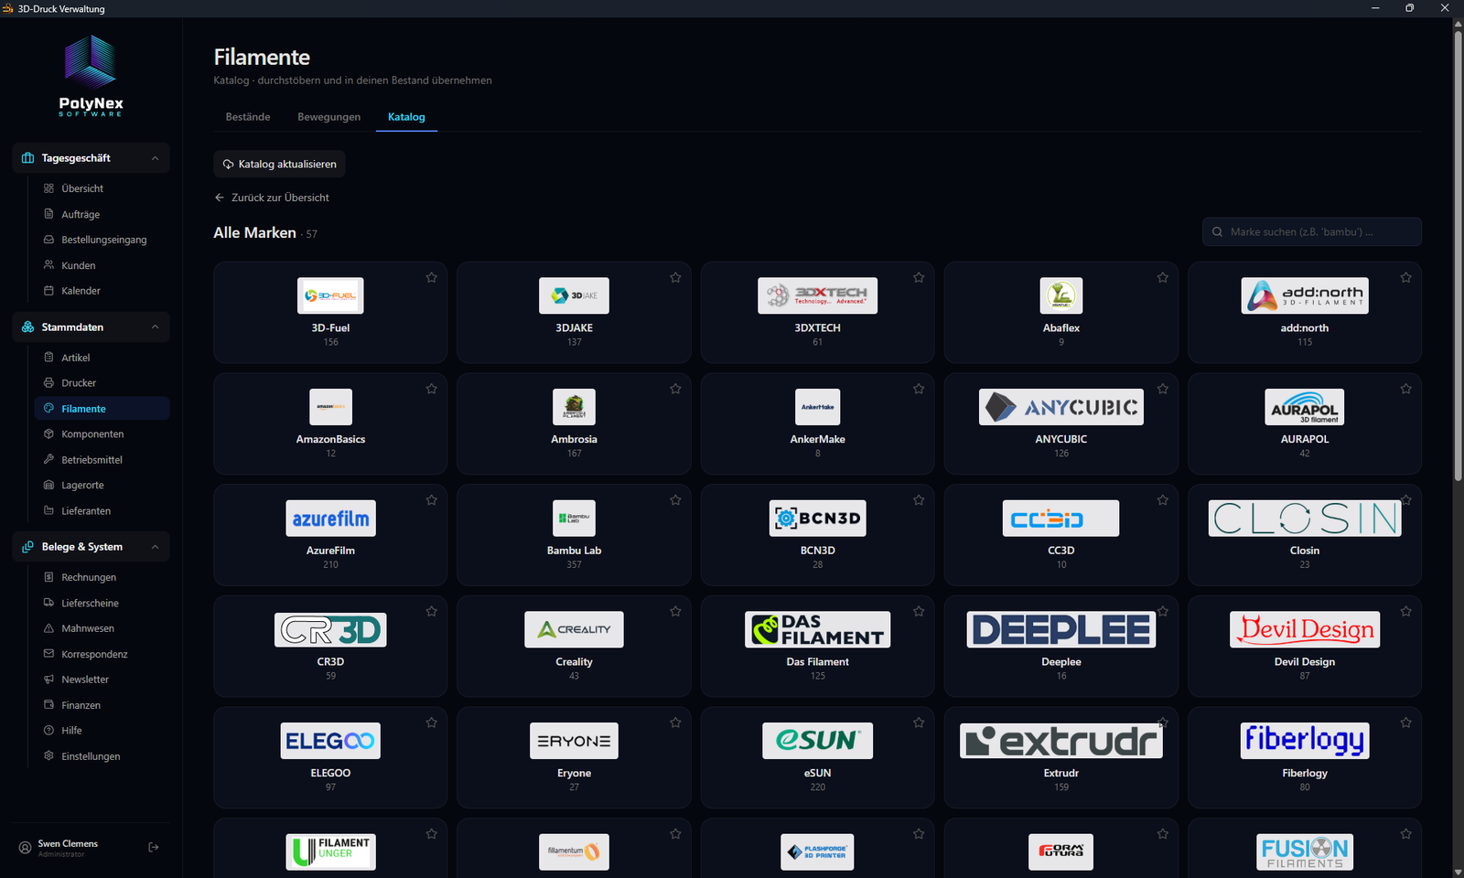
Task: Star the ANYCUBIC brand card
Action: 1163,389
